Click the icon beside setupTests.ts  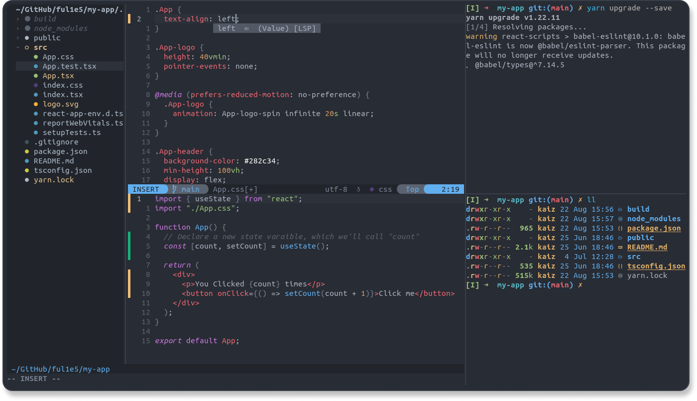tap(36, 133)
